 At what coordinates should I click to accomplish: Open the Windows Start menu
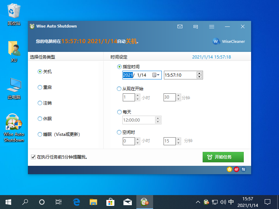point(8,202)
